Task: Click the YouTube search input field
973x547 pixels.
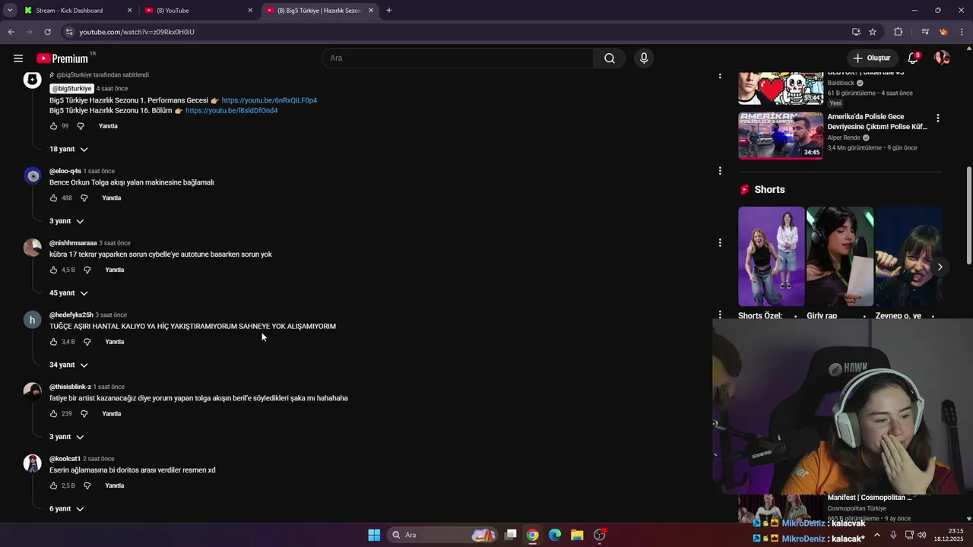Action: point(458,58)
